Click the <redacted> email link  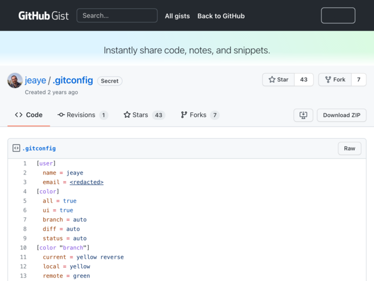(86, 182)
